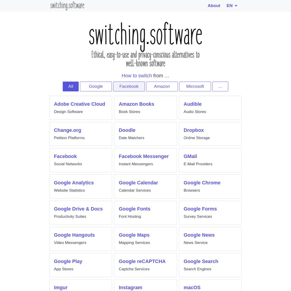Filter by Google
291x291 pixels.
click(x=96, y=86)
